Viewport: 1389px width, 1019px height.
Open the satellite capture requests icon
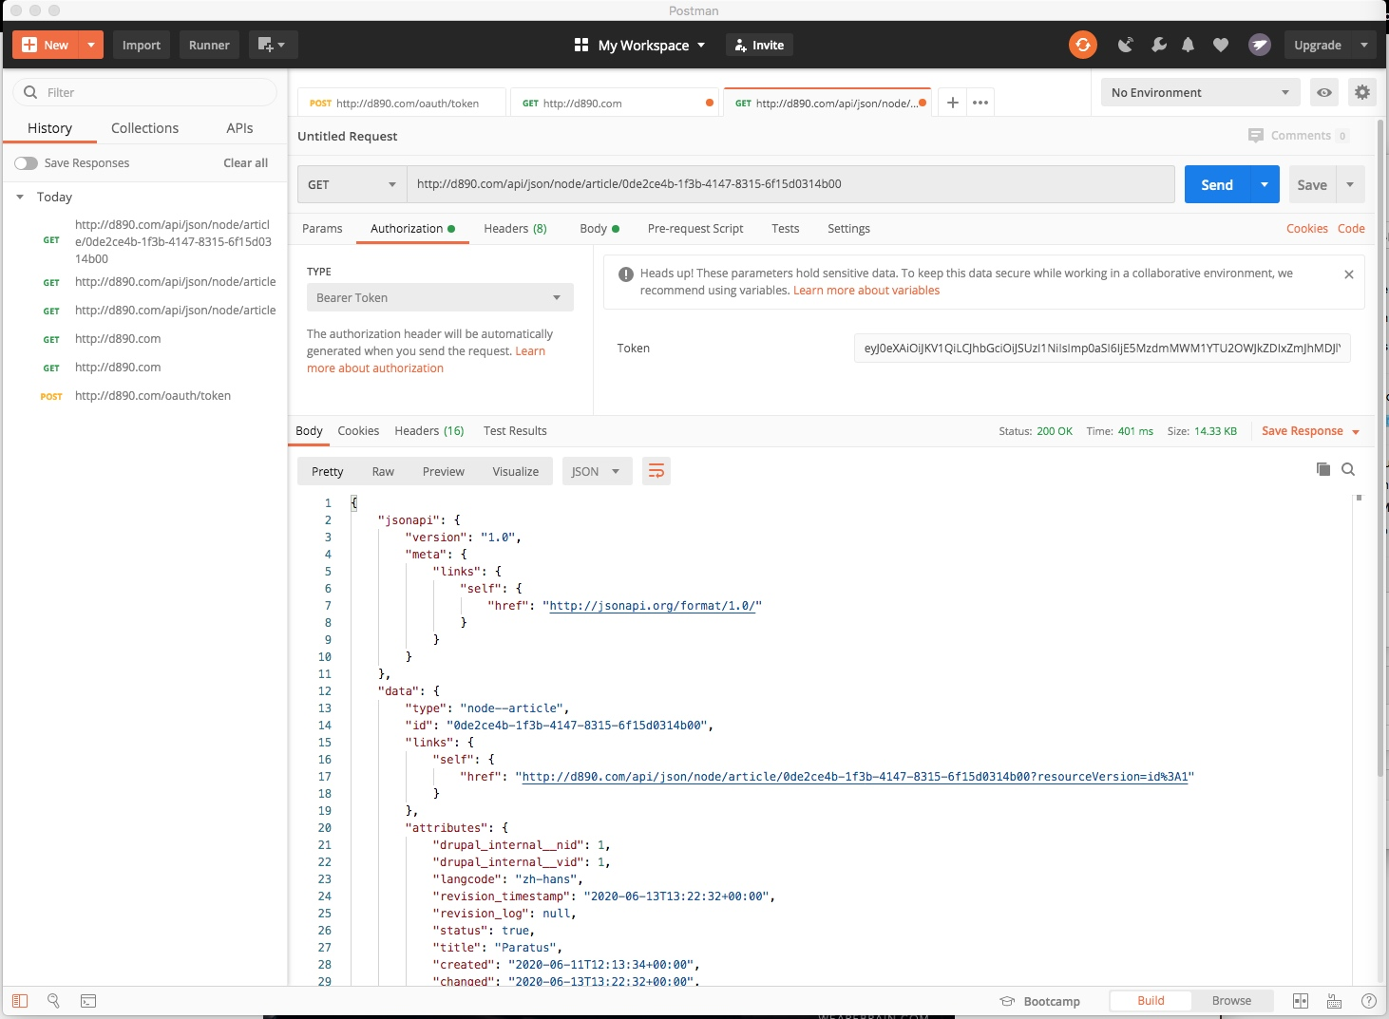point(1126,45)
